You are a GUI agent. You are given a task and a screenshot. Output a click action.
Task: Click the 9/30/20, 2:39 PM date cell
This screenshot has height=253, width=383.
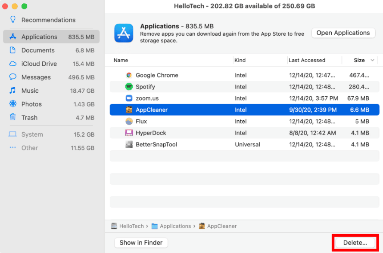(x=313, y=110)
